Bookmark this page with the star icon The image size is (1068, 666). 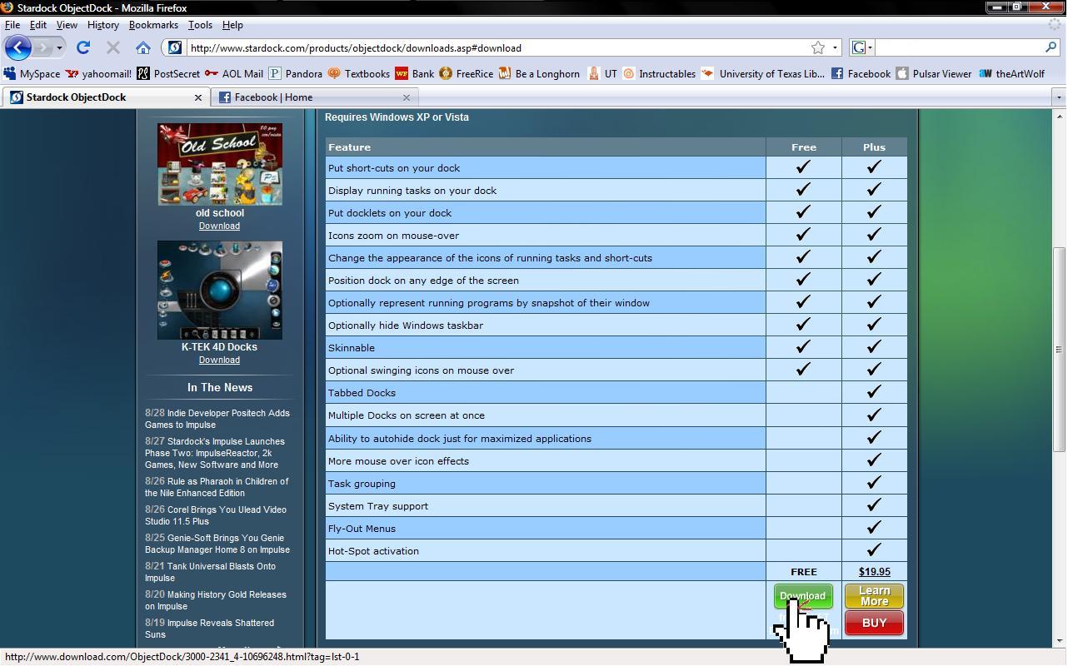click(x=818, y=47)
